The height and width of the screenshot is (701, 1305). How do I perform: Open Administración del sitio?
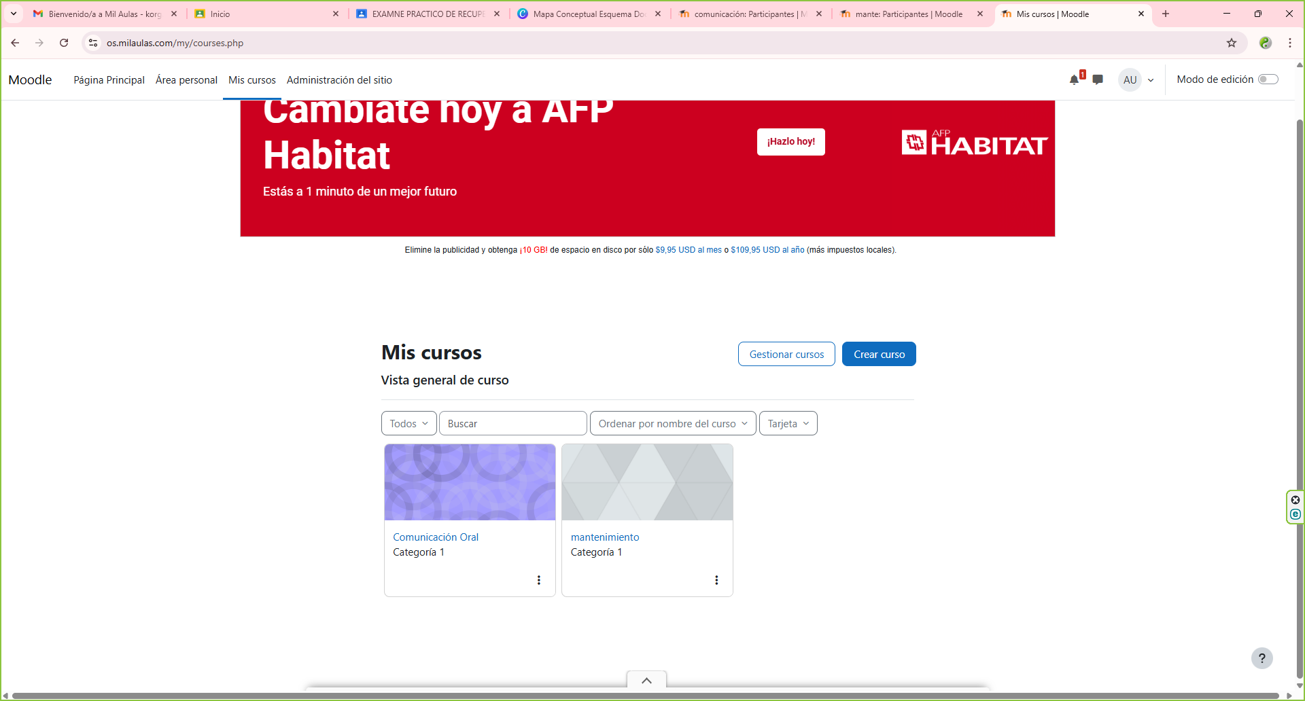339,80
